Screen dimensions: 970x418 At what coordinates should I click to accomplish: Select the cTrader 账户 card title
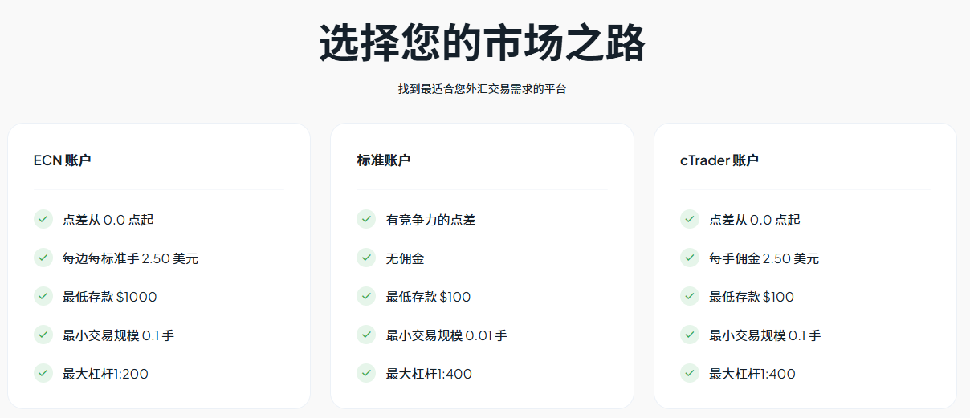coord(719,160)
